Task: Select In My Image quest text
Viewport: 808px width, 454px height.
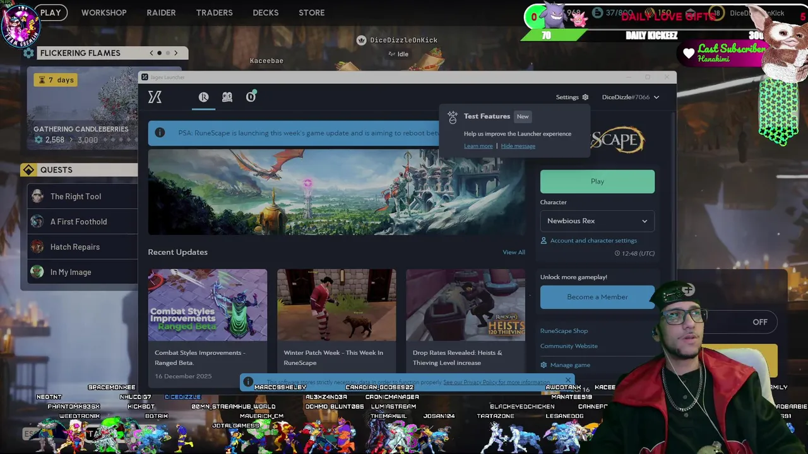Action: (x=71, y=272)
